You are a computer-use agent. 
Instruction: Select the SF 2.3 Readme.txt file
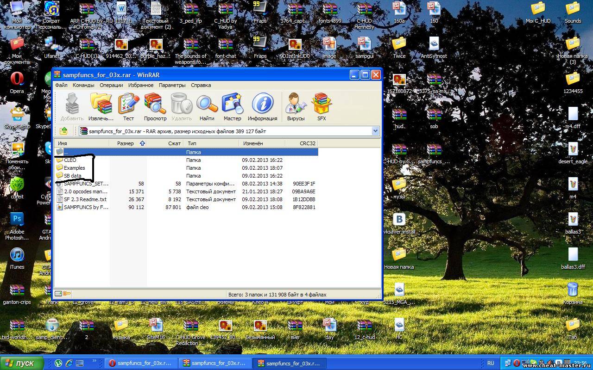(85, 199)
